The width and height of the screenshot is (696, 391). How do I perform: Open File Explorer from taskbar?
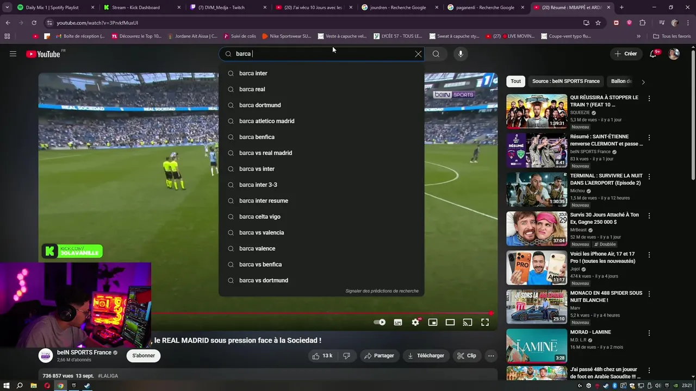33,386
